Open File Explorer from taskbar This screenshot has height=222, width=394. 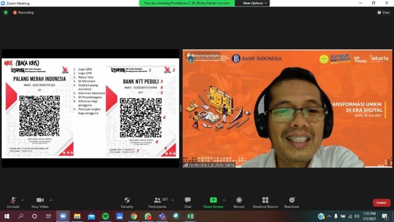[x=77, y=216]
